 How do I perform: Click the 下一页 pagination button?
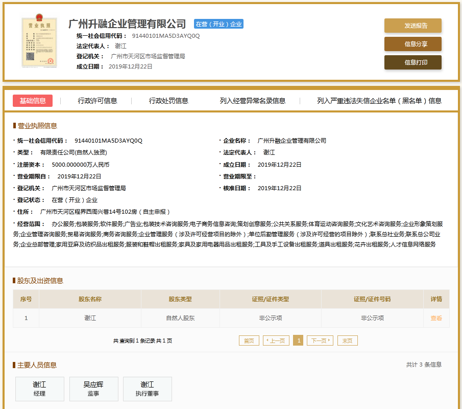[x=320, y=340]
